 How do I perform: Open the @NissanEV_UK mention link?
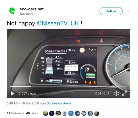[58, 23]
